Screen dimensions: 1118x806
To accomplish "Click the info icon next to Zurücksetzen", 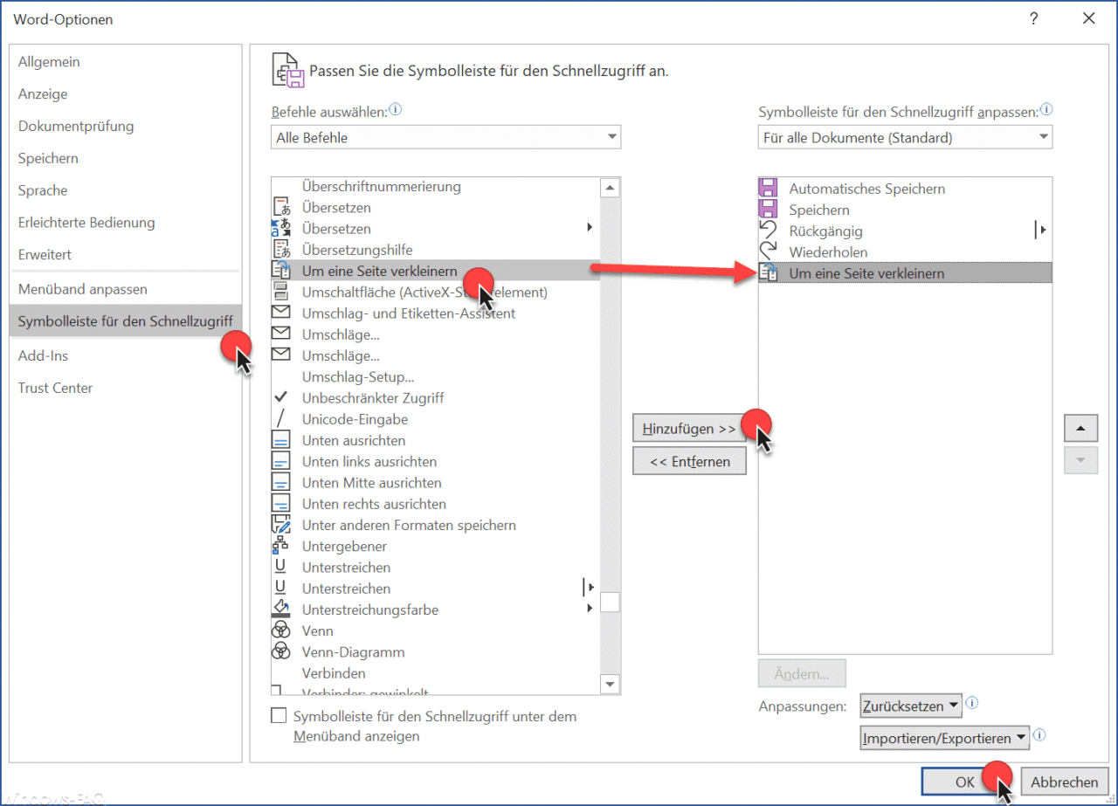I will click(x=972, y=703).
